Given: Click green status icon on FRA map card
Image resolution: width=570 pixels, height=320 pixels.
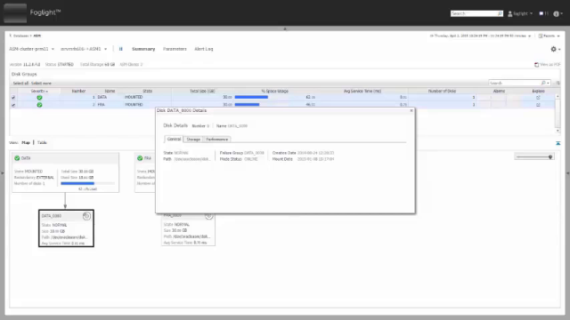Looking at the screenshot, I should [140, 158].
